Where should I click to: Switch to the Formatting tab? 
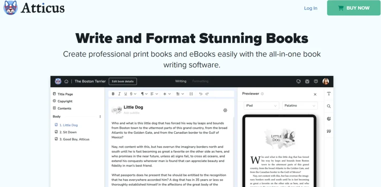pyautogui.click(x=200, y=81)
